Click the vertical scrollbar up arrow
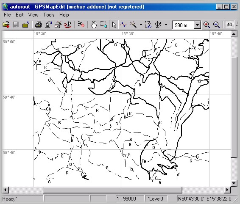Viewport: 240px width, 204px height. pyautogui.click(x=234, y=34)
